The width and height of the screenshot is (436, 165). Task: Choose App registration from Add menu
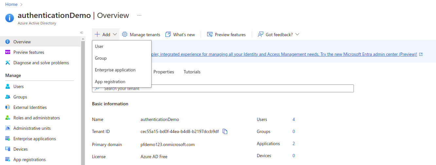point(122,82)
